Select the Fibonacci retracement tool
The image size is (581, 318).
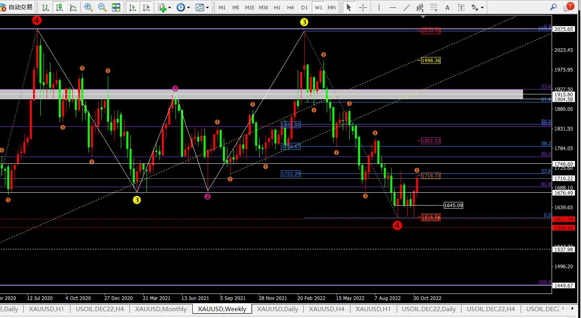point(434,7)
